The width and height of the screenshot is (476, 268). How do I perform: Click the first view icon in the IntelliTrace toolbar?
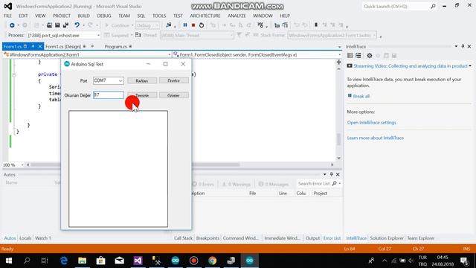tap(350, 56)
